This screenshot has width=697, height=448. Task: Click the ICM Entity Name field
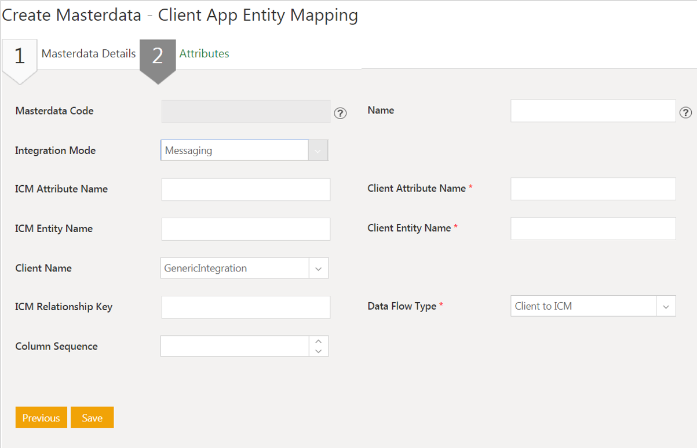point(246,229)
